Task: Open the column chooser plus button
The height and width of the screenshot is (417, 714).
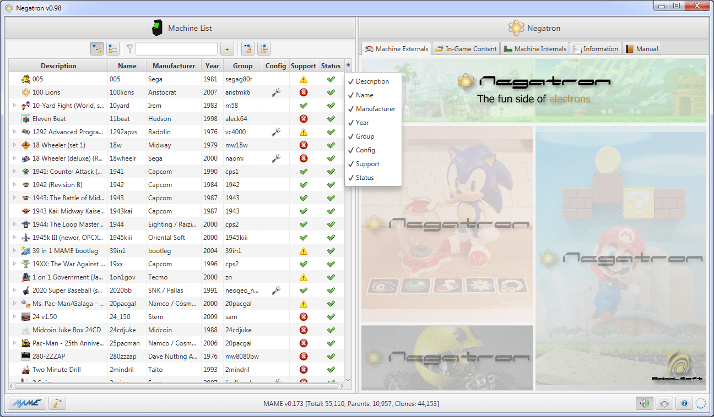Action: 348,65
